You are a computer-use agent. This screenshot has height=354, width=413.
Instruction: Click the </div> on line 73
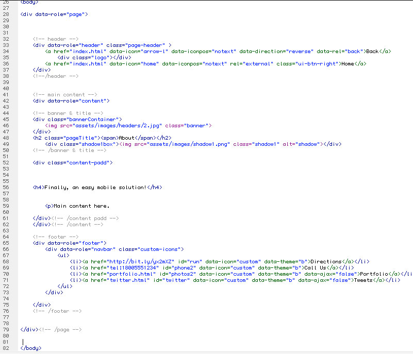[x=54, y=293]
